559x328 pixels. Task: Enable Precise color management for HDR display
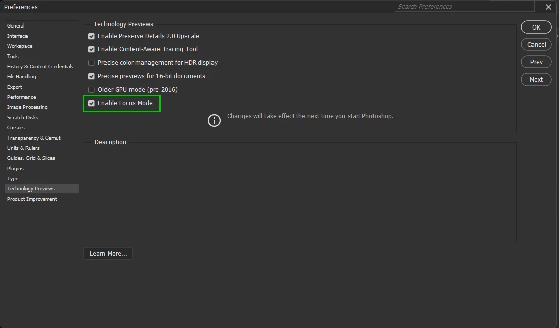point(91,63)
